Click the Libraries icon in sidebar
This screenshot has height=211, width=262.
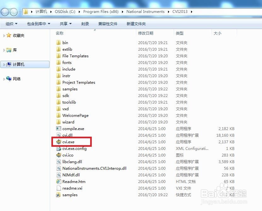pos(9,50)
